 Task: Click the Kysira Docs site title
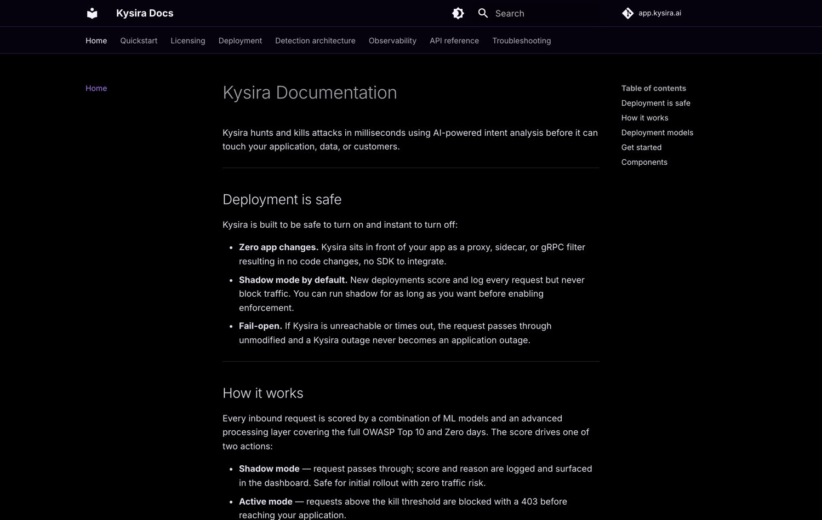tap(145, 13)
